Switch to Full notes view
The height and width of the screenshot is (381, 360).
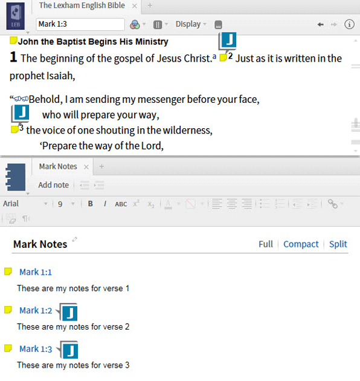(266, 244)
